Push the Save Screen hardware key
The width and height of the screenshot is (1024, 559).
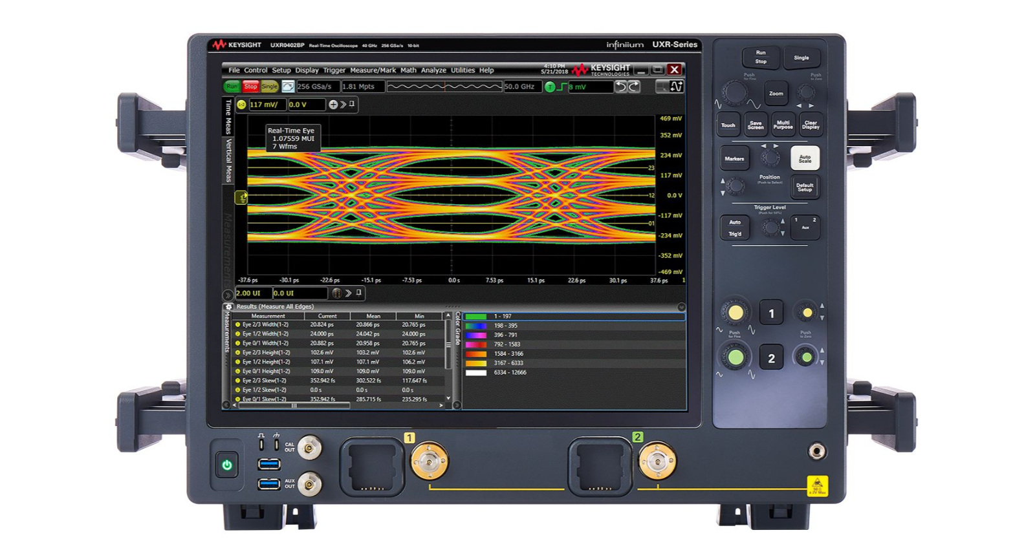(x=756, y=125)
